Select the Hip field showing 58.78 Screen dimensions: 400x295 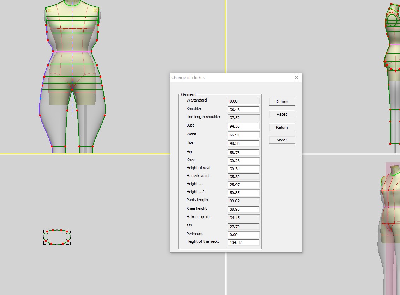244,153
